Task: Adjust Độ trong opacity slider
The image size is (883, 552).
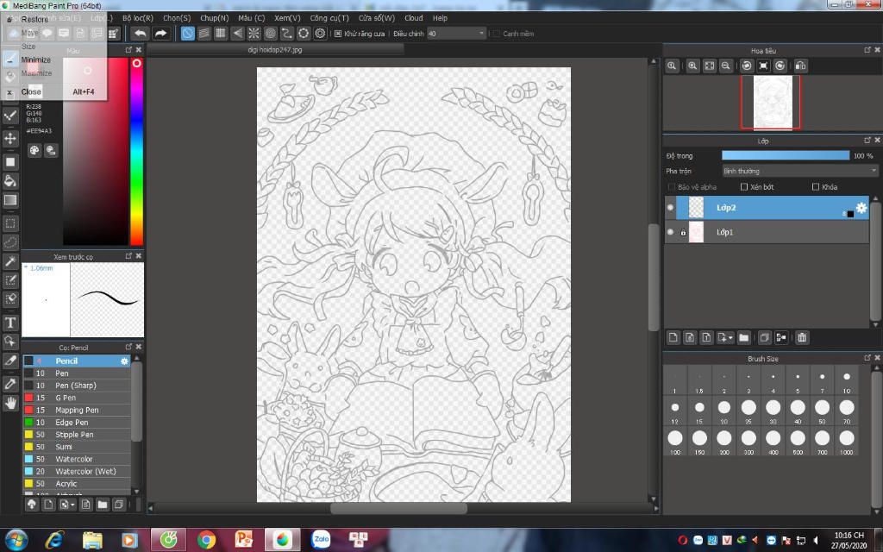Action: (x=786, y=155)
